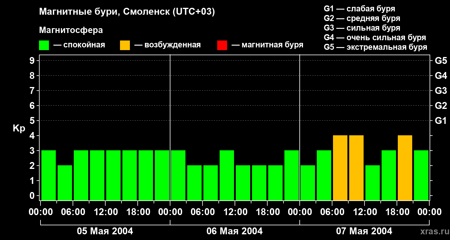Click the 'Kp' axis label
This screenshot has width=450, height=240.
(x=19, y=128)
